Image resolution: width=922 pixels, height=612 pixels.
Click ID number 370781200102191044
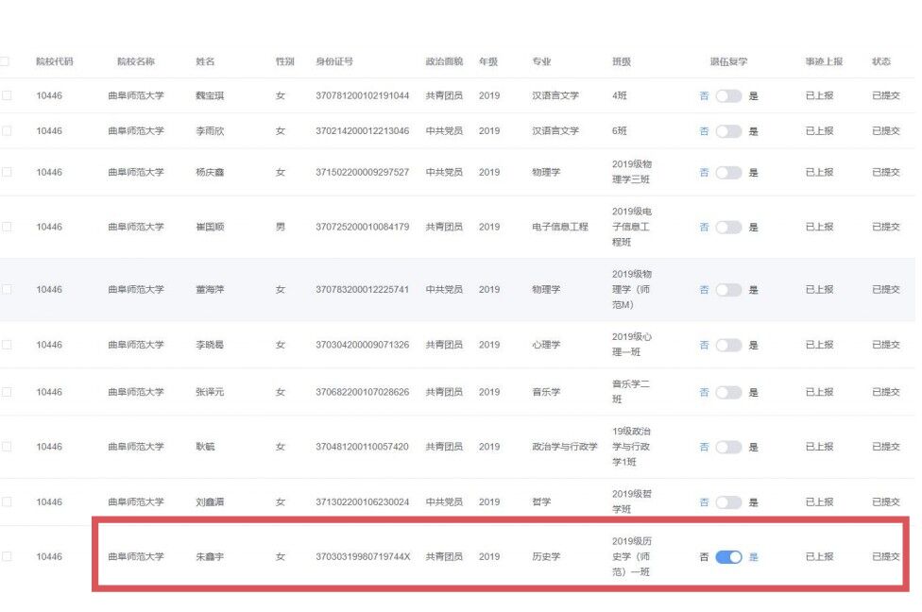coord(363,96)
